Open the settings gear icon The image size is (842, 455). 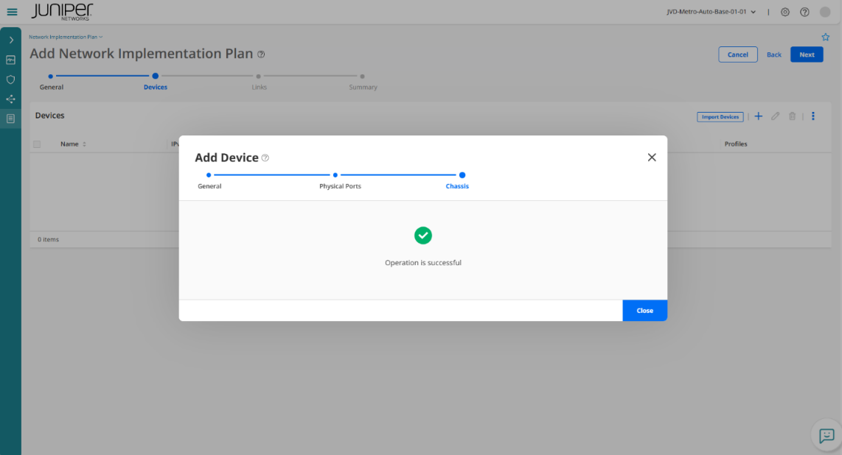(x=785, y=12)
